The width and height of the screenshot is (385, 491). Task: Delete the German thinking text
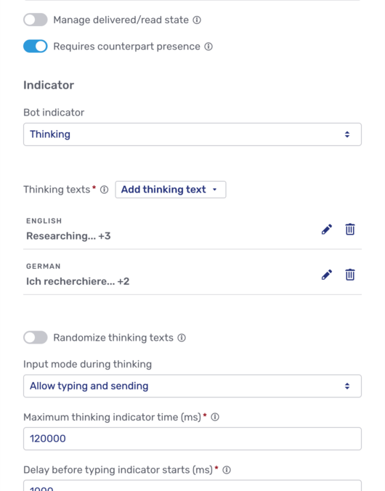[350, 275]
